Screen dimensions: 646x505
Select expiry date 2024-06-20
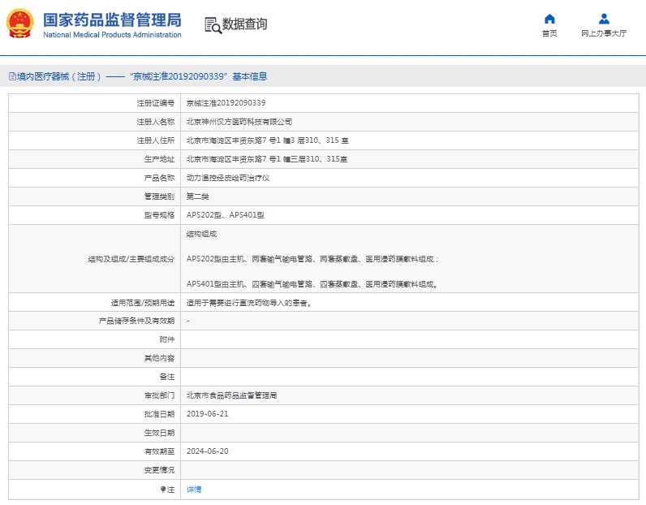pos(207,451)
